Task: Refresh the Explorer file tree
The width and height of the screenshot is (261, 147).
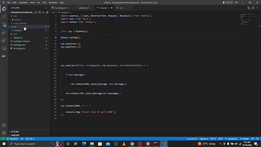Action: [x=44, y=12]
